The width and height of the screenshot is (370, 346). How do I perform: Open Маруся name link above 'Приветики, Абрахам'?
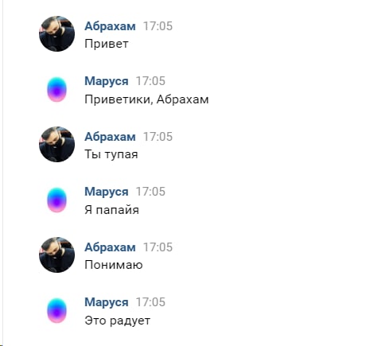pyautogui.click(x=107, y=81)
